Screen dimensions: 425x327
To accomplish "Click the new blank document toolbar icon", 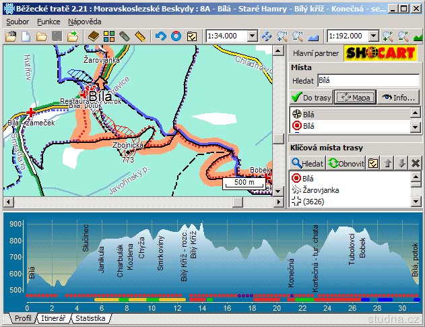I will (x=26, y=36).
